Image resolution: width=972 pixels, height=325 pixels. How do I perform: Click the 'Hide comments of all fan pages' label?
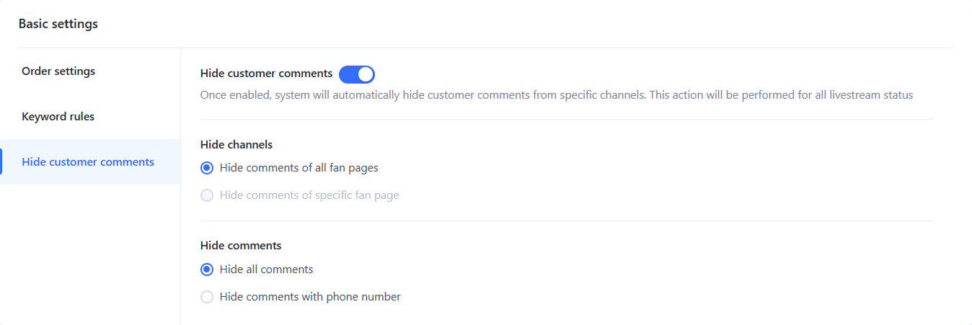(299, 168)
